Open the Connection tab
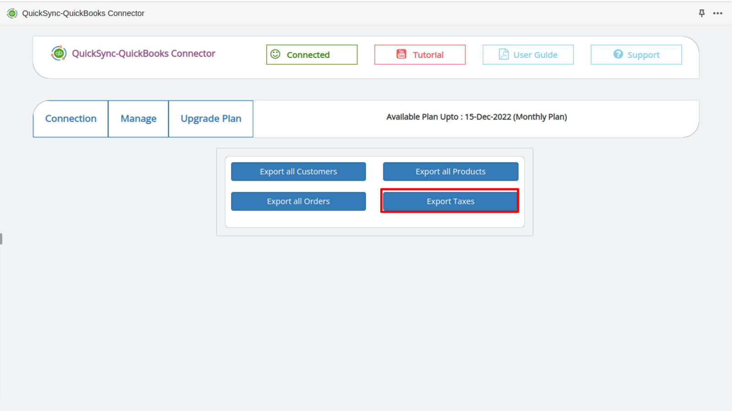The height and width of the screenshot is (411, 732). (x=71, y=119)
